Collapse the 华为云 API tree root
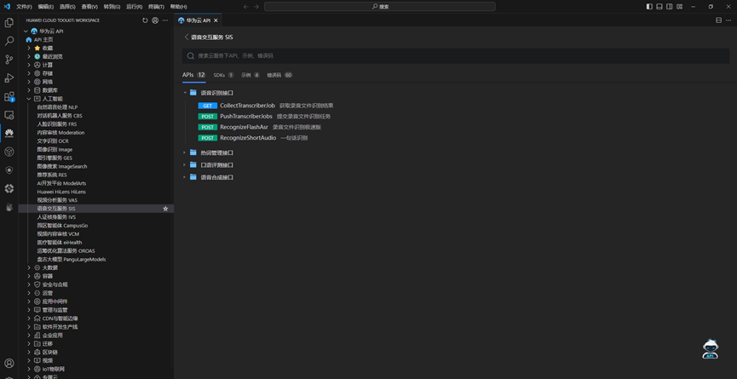 (x=26, y=31)
